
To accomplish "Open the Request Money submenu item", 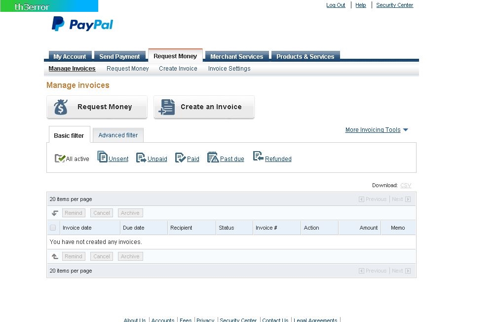I will pyautogui.click(x=127, y=69).
